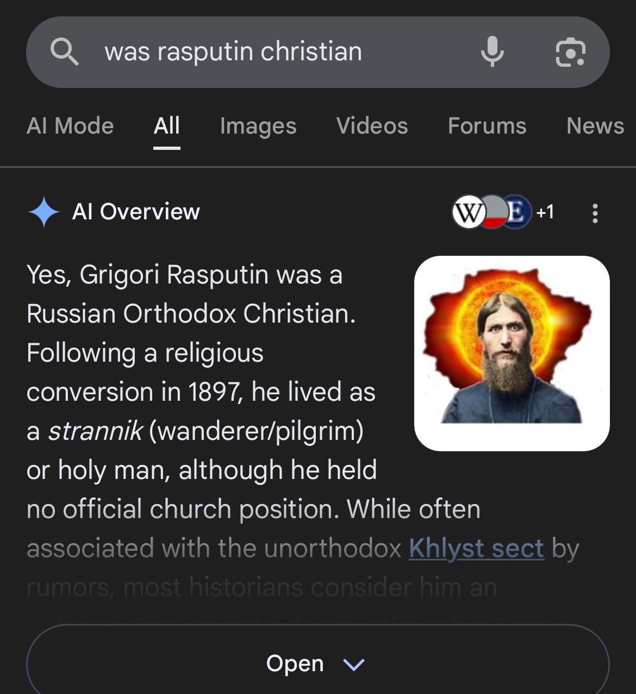Expand the AI Overview with Open
Image resolution: width=636 pixels, height=694 pixels.
pos(295,664)
